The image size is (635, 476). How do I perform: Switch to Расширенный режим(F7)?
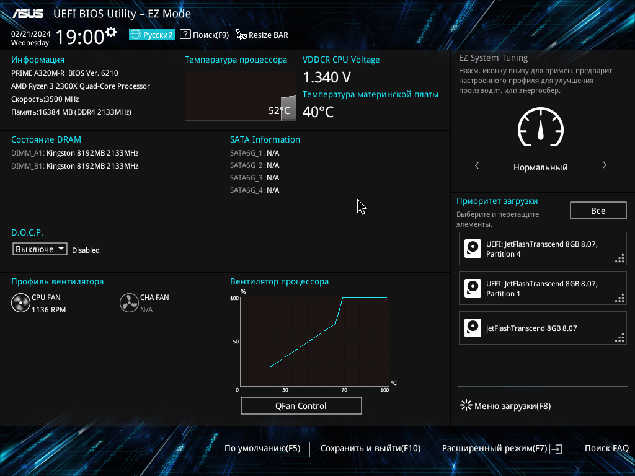click(x=502, y=449)
